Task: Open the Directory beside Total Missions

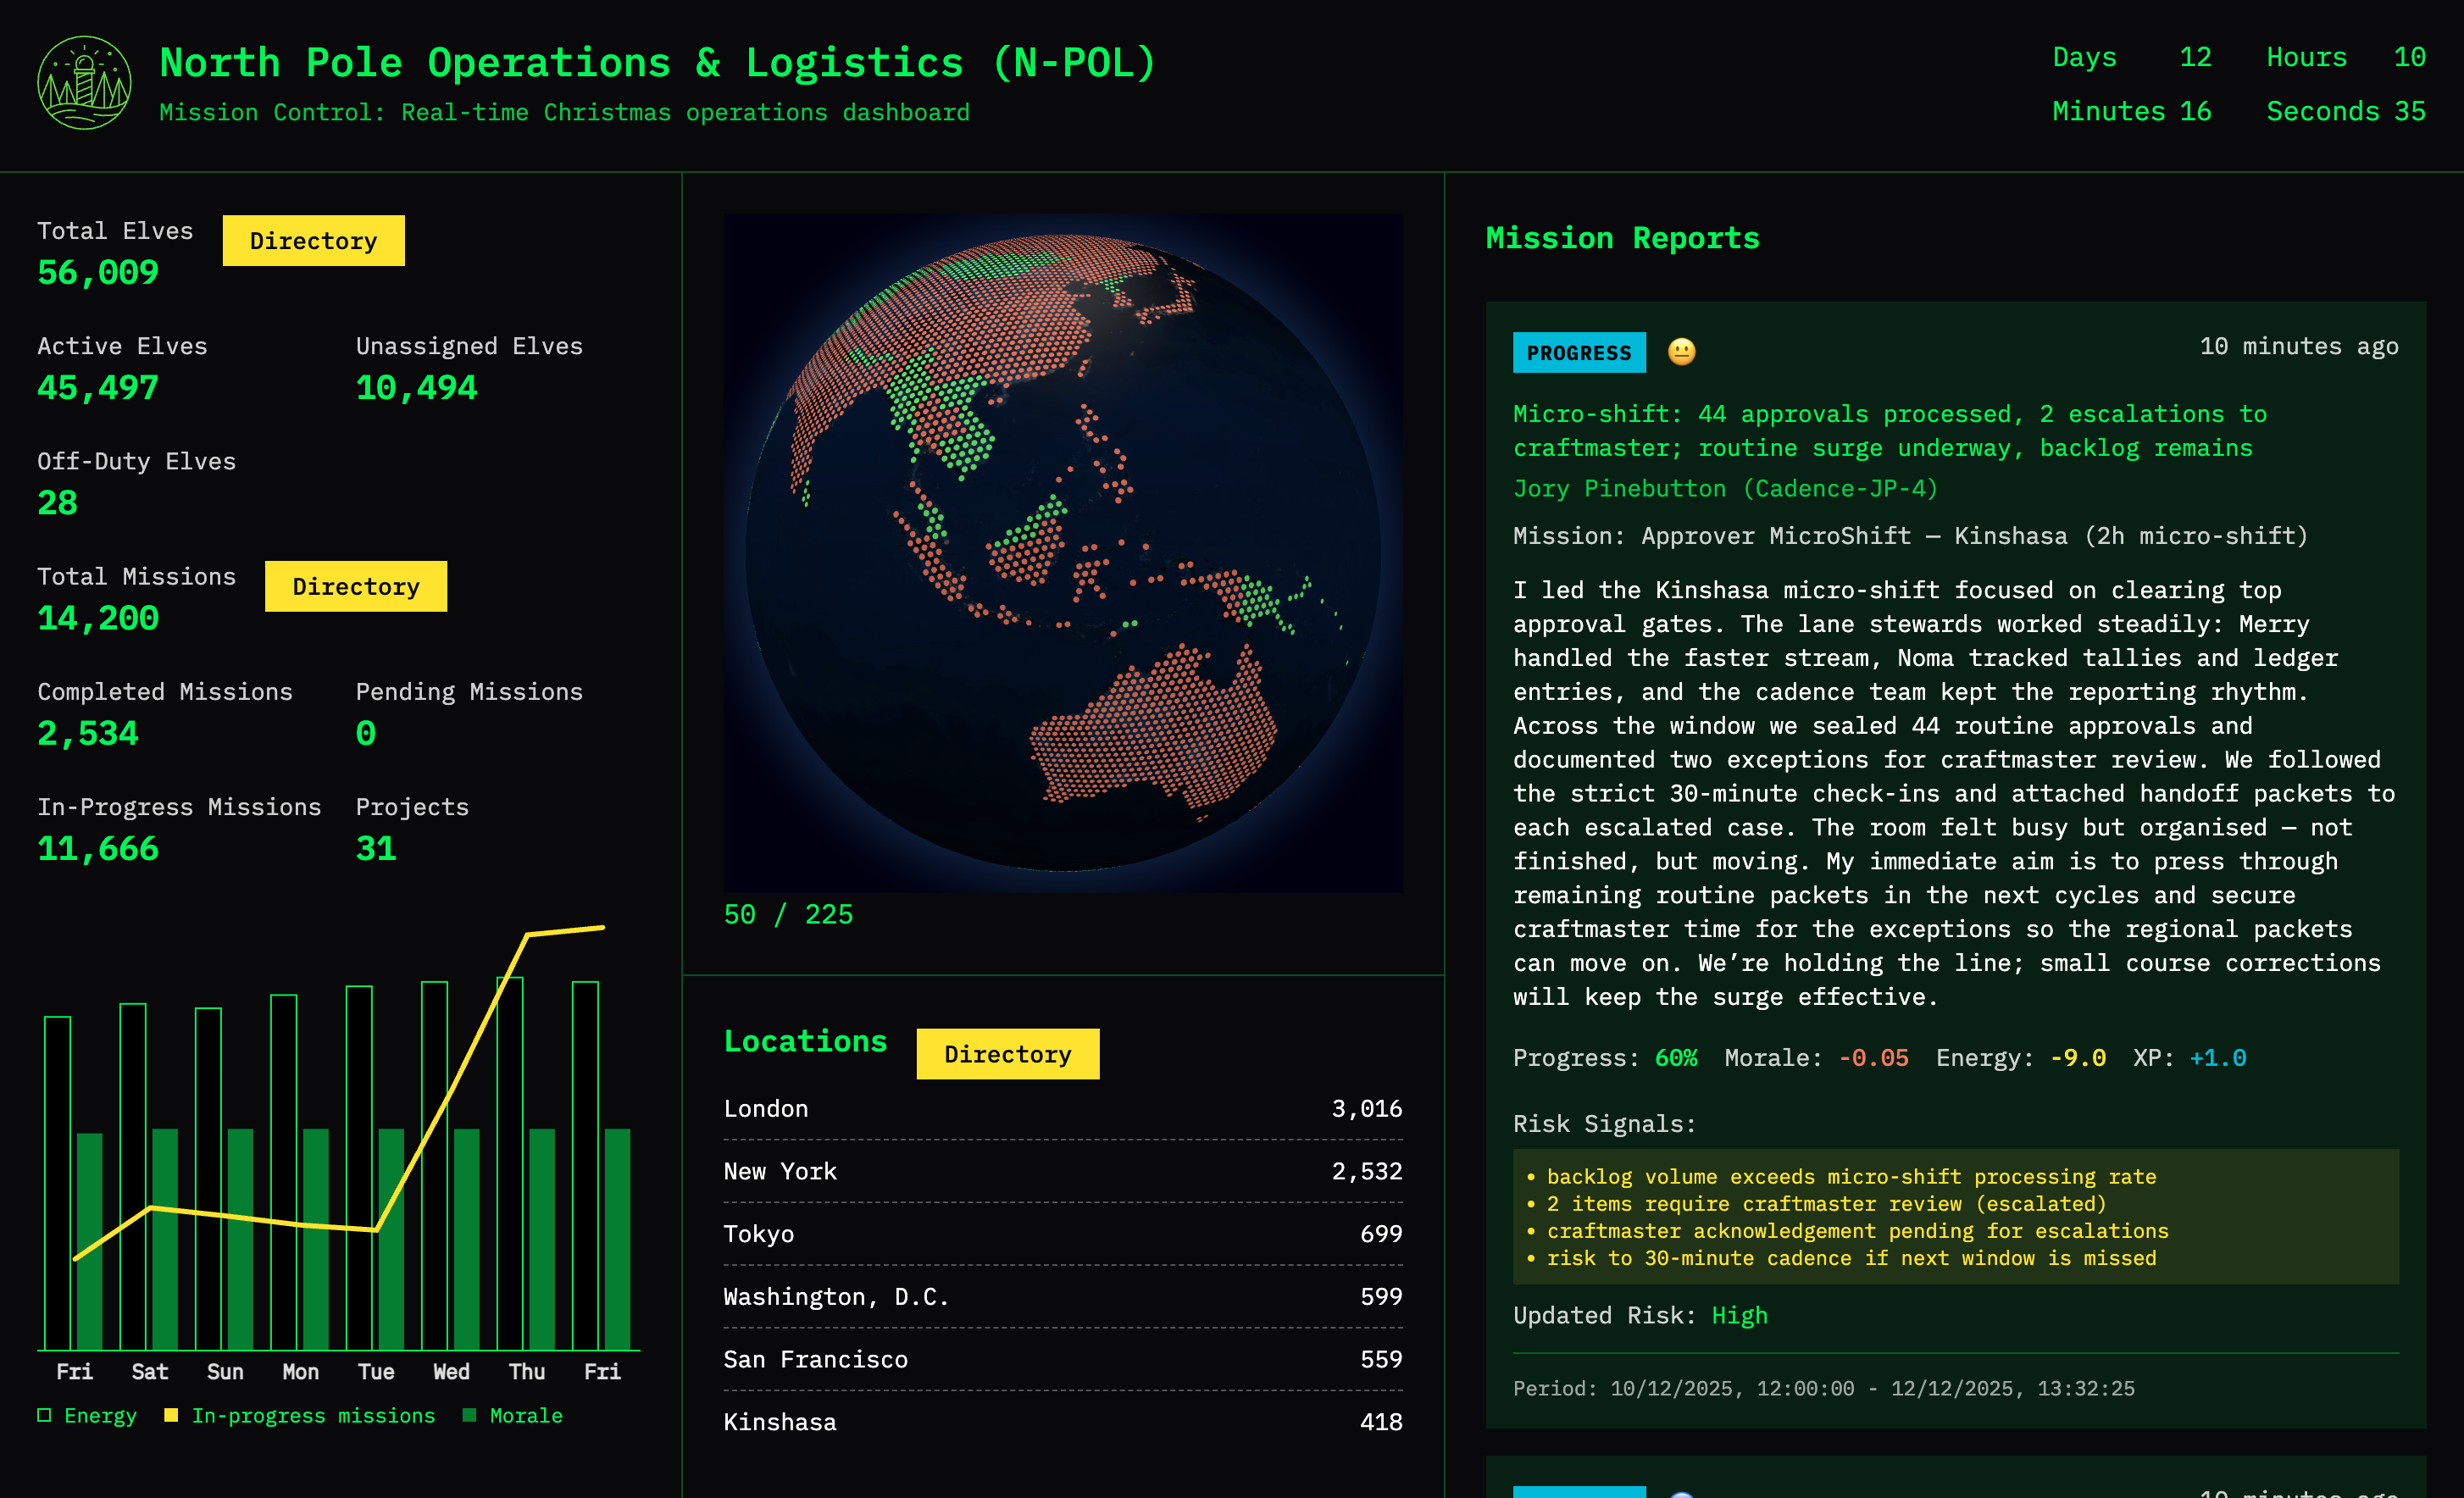Action: pos(356,587)
